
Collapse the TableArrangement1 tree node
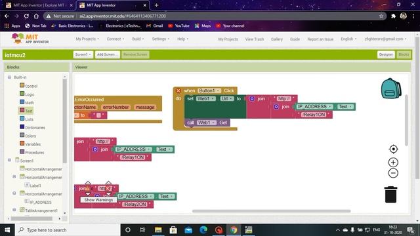coord(14,210)
